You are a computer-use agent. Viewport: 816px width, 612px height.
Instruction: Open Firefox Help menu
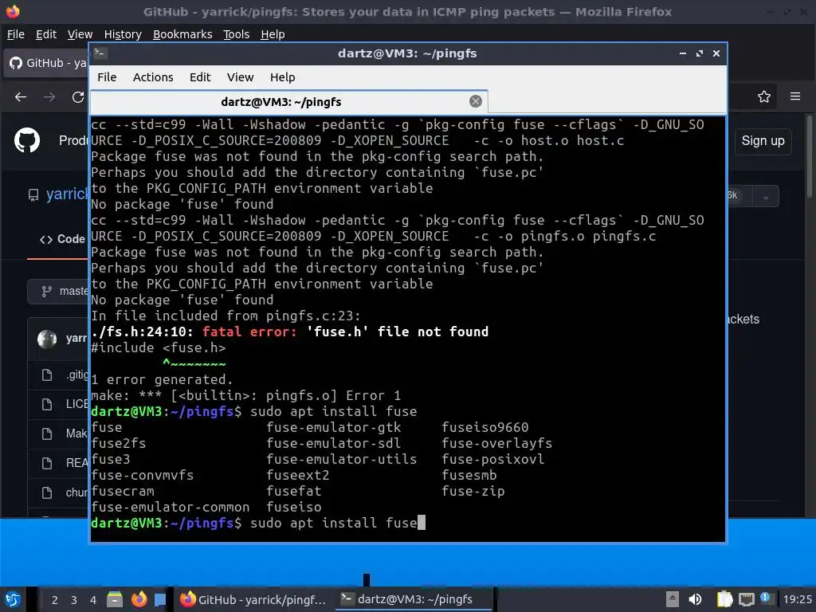273,34
